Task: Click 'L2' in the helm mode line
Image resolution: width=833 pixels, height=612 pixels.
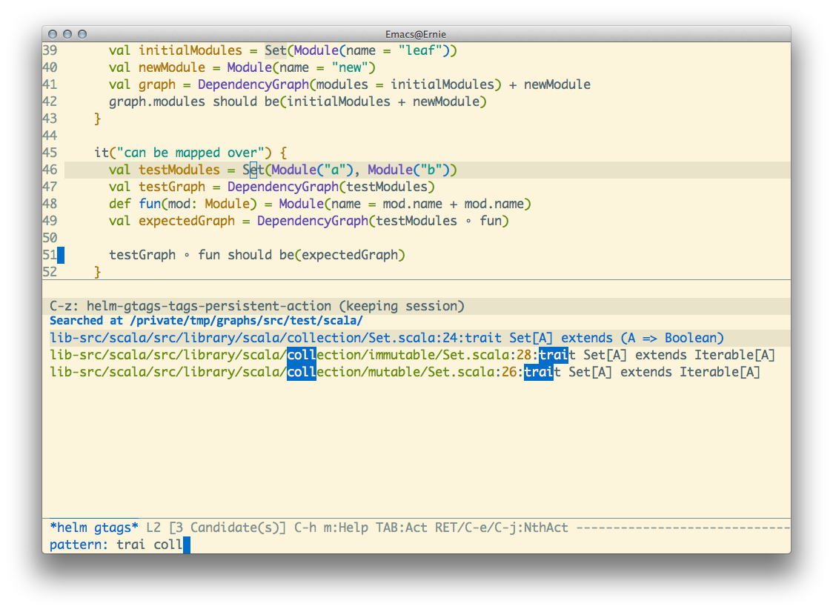Action: coord(153,528)
